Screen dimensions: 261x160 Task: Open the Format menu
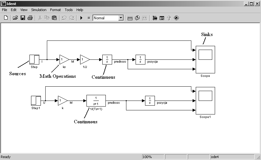[55, 10]
